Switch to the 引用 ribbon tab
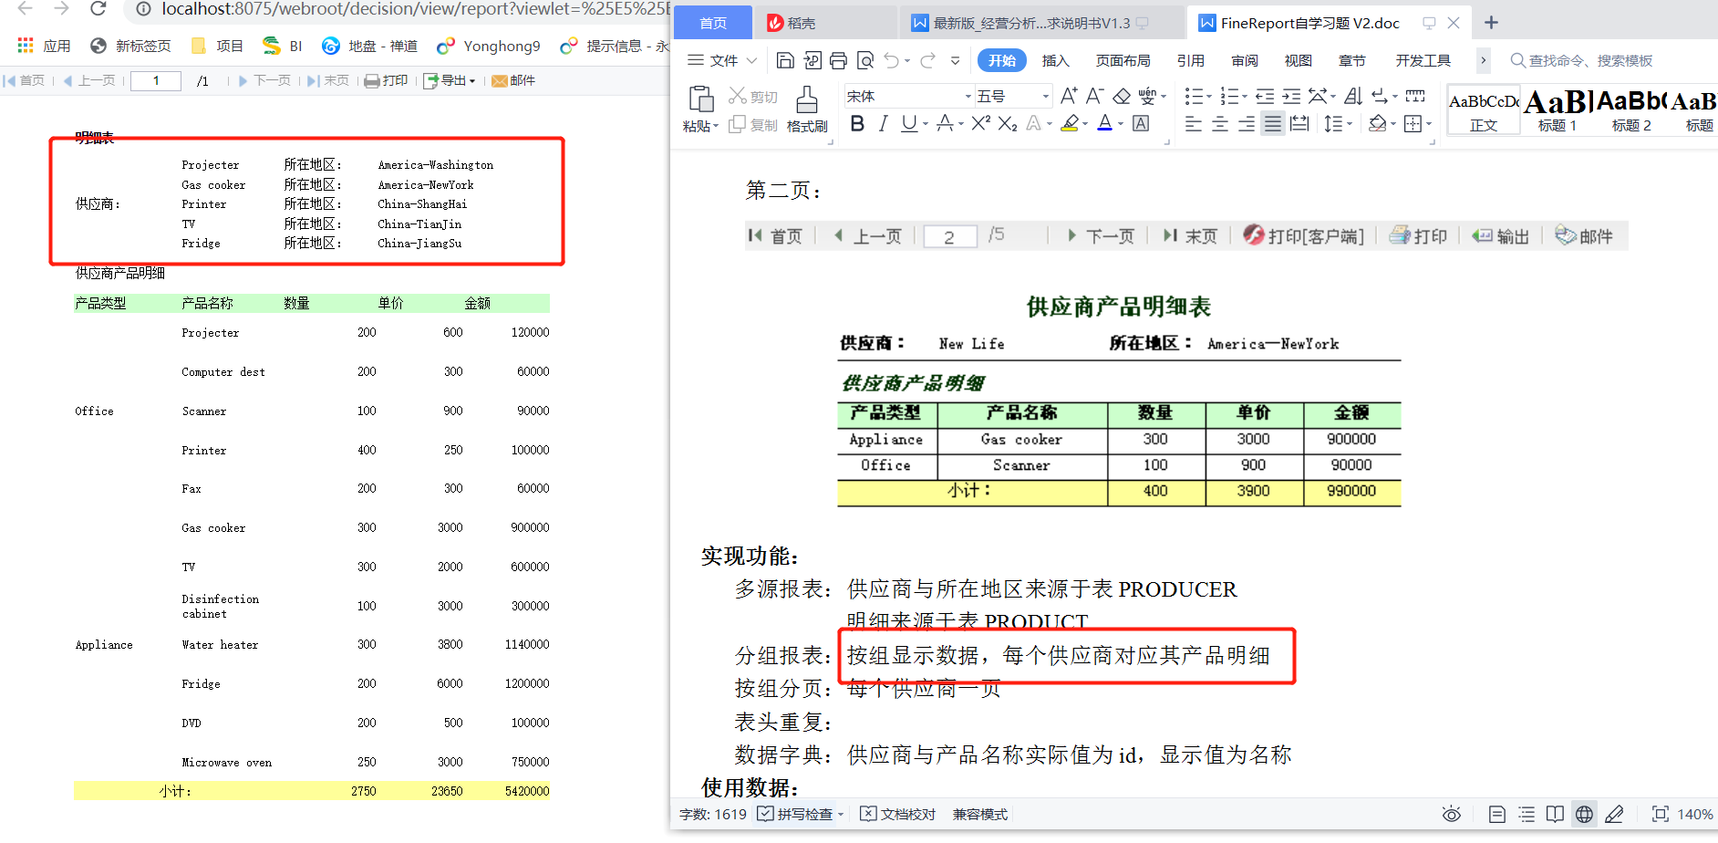This screenshot has height=843, width=1718. 1190,60
